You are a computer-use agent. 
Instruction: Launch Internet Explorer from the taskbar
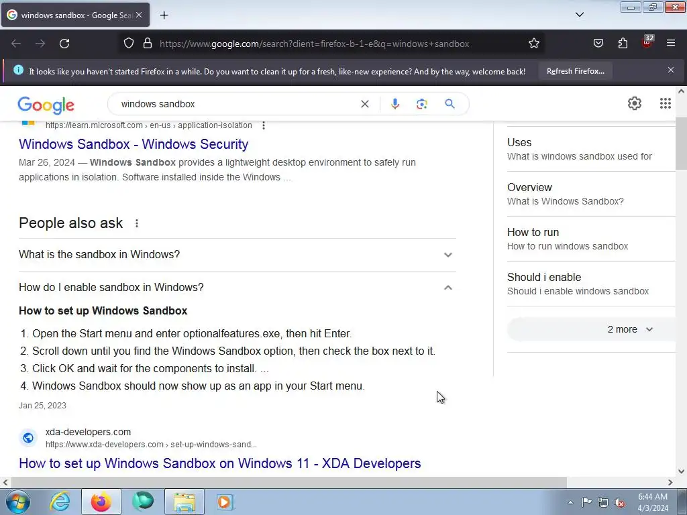click(60, 502)
